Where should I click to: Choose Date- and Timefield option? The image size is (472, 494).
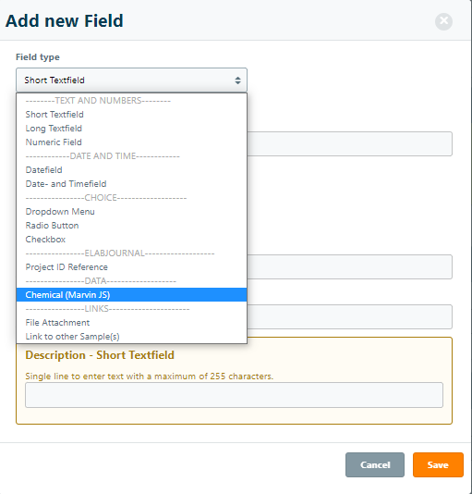point(131,184)
